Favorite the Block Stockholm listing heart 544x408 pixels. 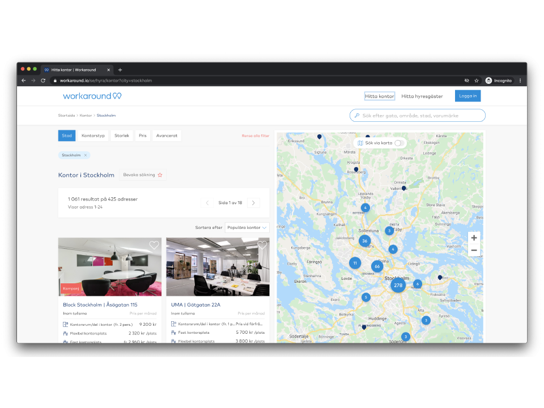click(154, 245)
